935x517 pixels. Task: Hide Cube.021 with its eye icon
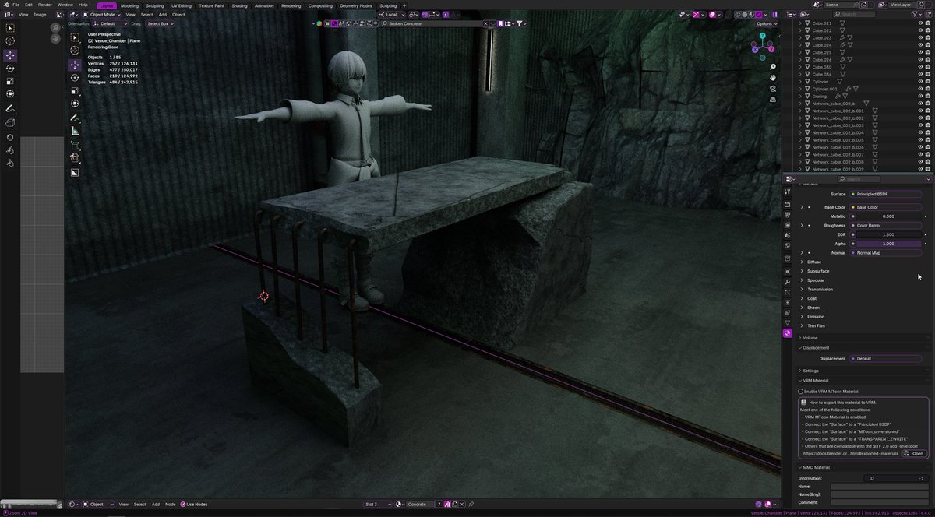point(920,23)
